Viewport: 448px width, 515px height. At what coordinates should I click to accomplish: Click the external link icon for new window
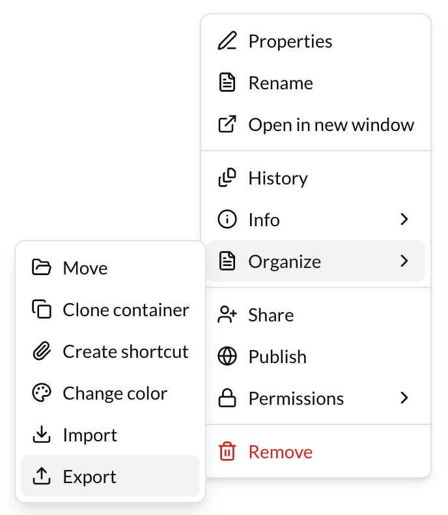click(227, 125)
